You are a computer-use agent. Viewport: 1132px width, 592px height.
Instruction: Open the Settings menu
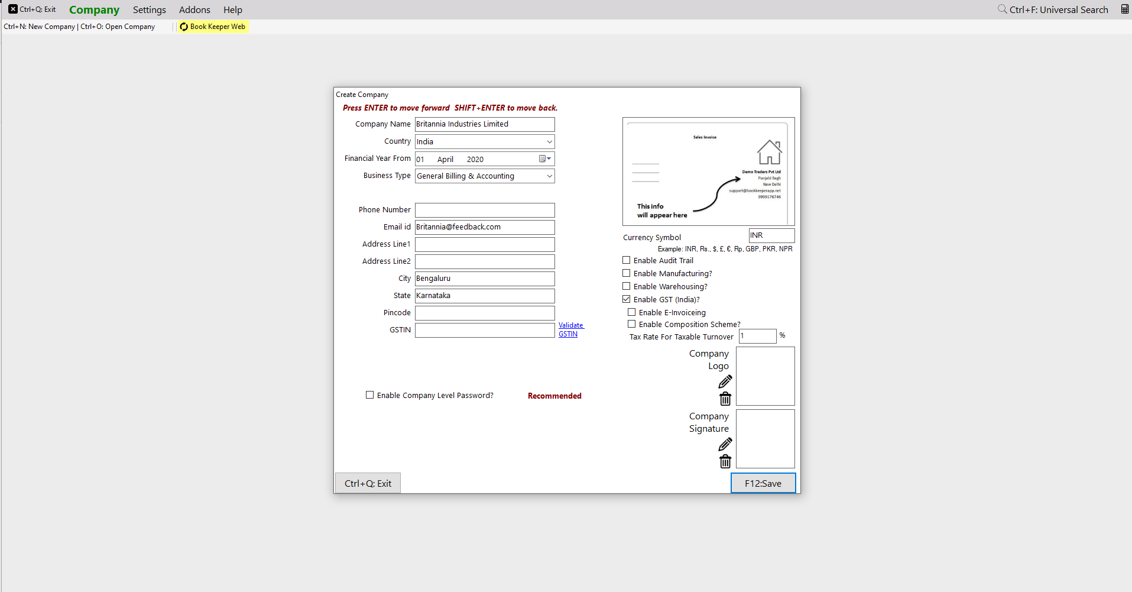pyautogui.click(x=149, y=9)
